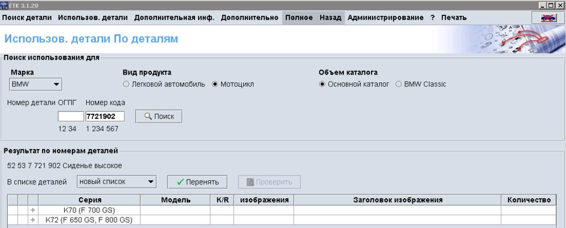Select the Легковой автомобиль radio button
This screenshot has height=228, width=566.
pos(126,84)
